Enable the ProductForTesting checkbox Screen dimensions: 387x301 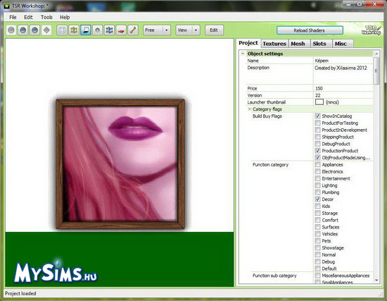pyautogui.click(x=318, y=123)
